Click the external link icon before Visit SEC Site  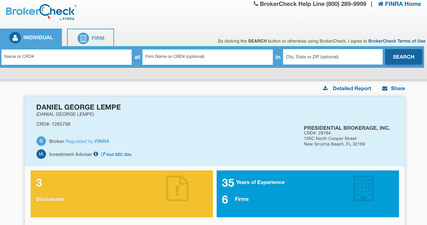point(103,154)
